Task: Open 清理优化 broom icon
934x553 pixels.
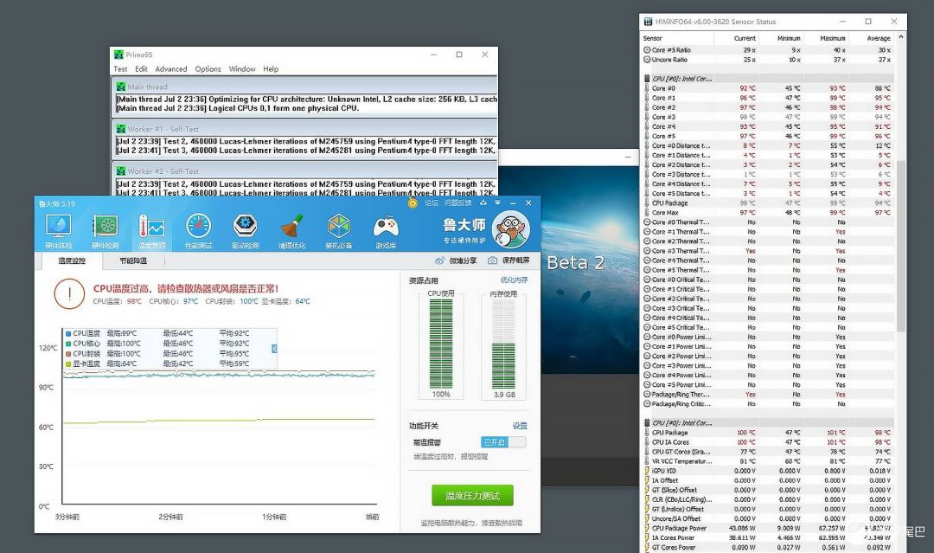Action: [292, 231]
